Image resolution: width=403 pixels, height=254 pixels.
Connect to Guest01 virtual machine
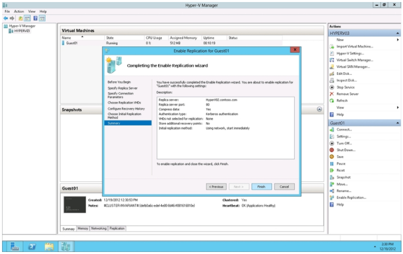point(344,130)
